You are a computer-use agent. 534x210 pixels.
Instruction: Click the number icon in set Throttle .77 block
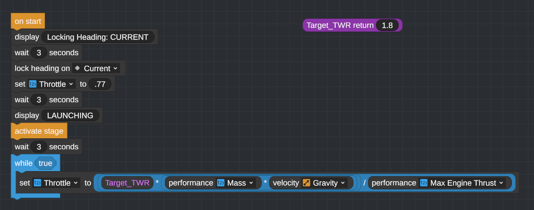32,84
